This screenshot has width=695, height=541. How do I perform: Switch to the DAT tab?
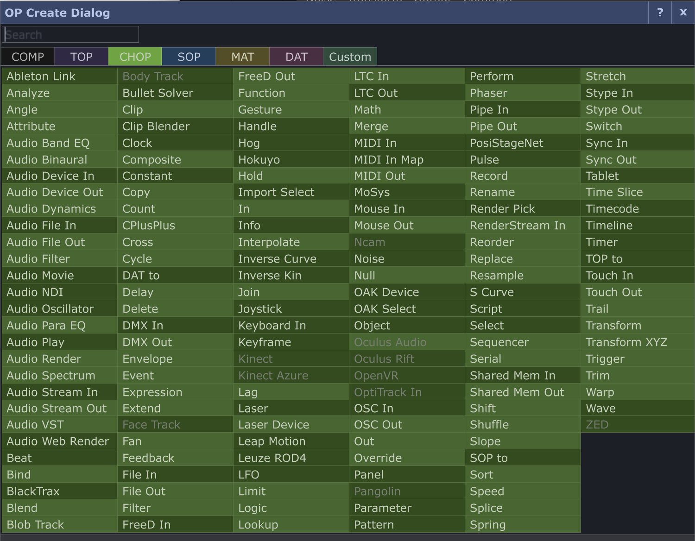(x=297, y=57)
